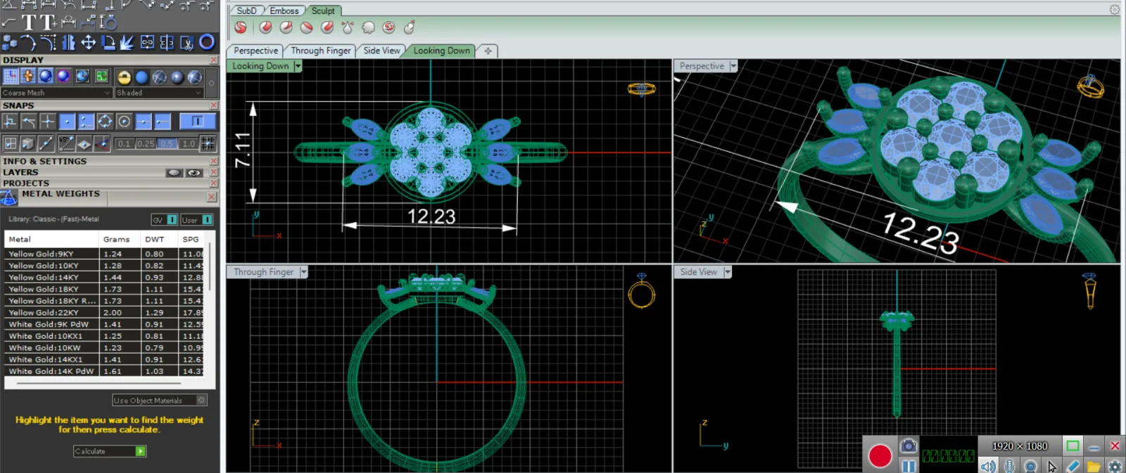This screenshot has width=1126, height=473.
Task: Open the Perspective viewport menu arrow
Action: (733, 66)
